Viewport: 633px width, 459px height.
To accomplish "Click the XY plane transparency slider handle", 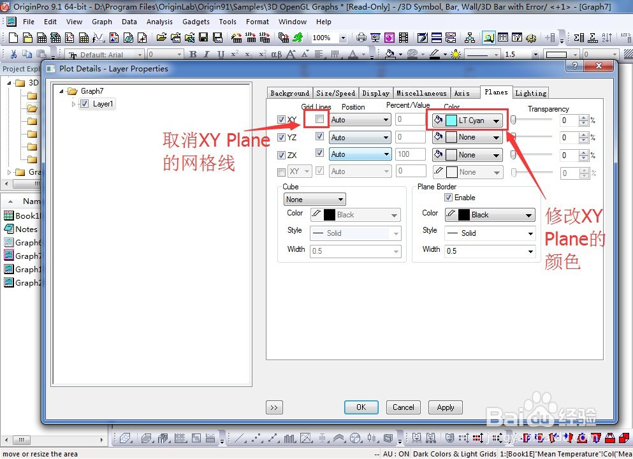I will [513, 120].
